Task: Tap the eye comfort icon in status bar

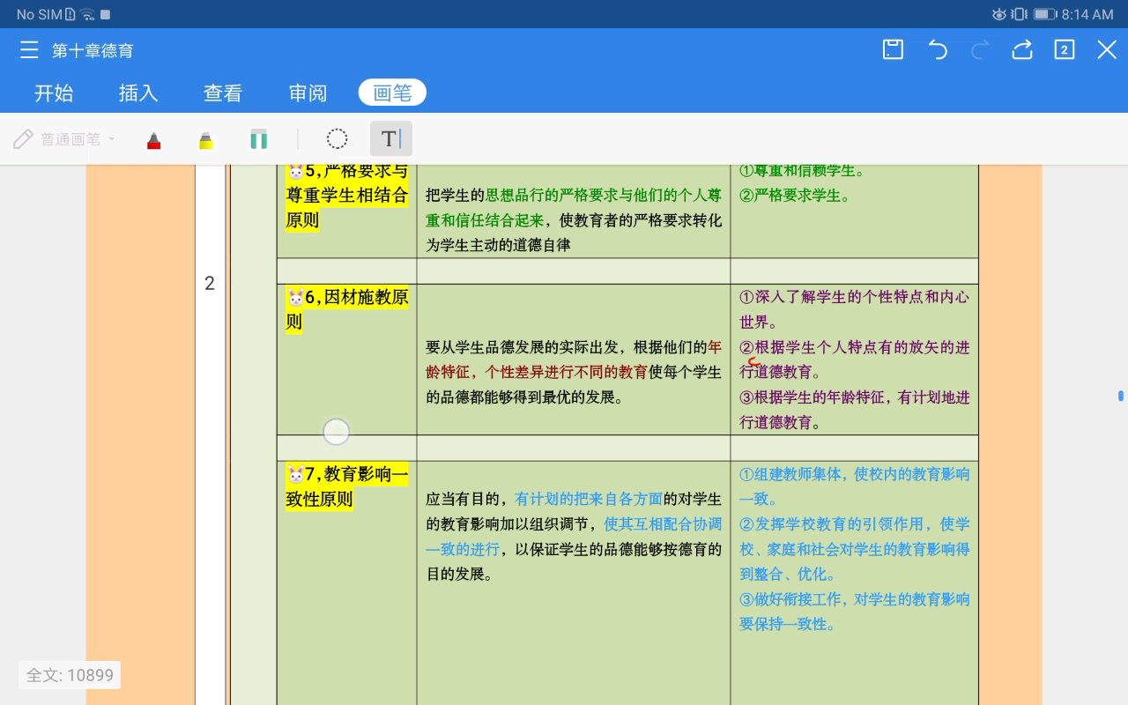Action: pyautogui.click(x=998, y=14)
